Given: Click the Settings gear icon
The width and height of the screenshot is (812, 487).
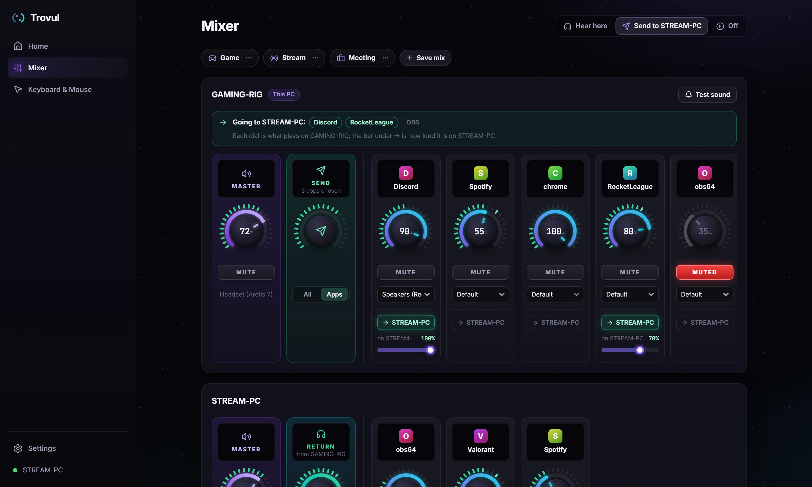Looking at the screenshot, I should click(18, 448).
